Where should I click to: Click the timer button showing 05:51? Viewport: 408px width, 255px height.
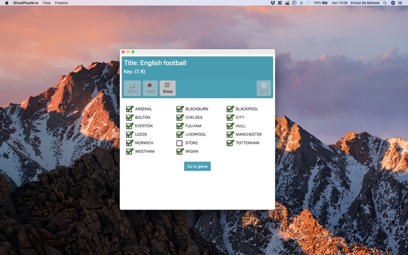coord(132,88)
